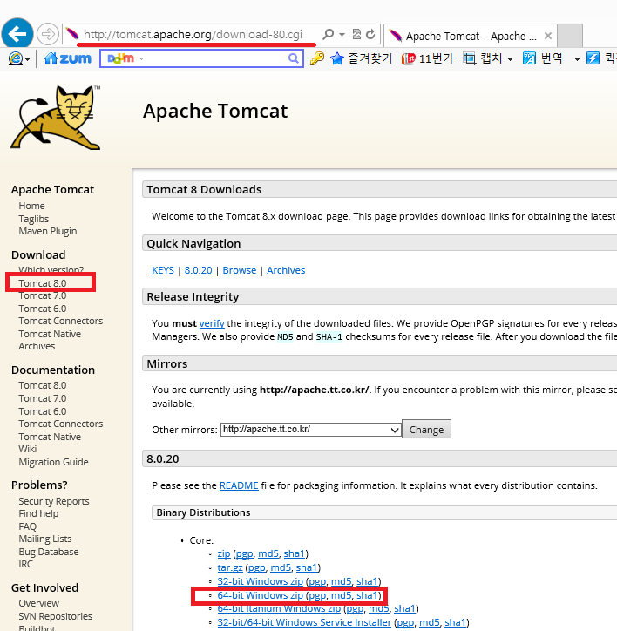Screen dimensions: 617x631
Task: Click the Apache Tomcat cat logo
Action: click(56, 118)
